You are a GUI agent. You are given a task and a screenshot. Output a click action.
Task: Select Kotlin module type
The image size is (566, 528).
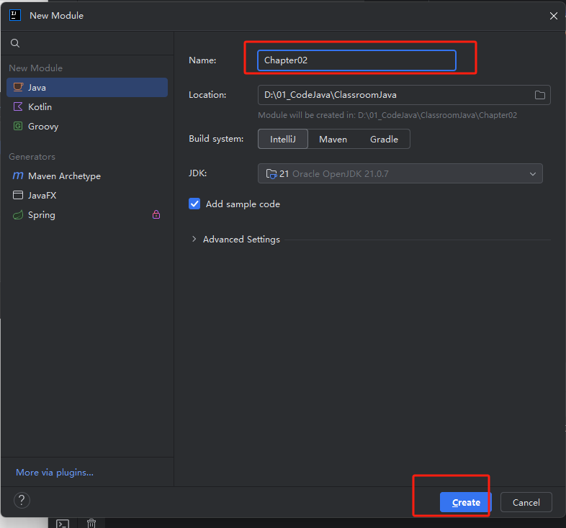[87, 106]
